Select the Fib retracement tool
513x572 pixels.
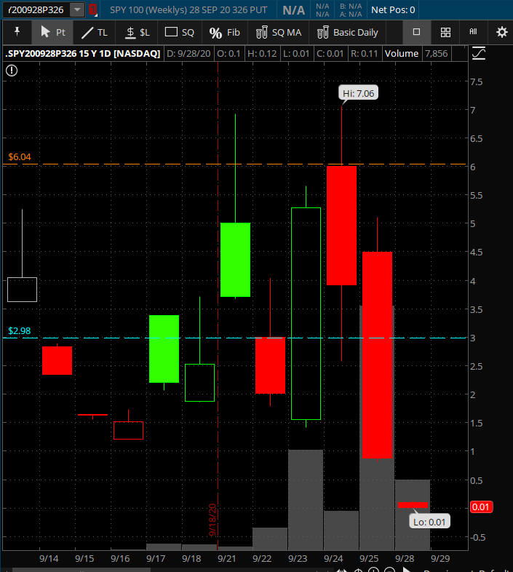(224, 32)
